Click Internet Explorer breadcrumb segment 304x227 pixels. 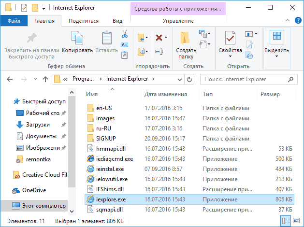(x=127, y=79)
